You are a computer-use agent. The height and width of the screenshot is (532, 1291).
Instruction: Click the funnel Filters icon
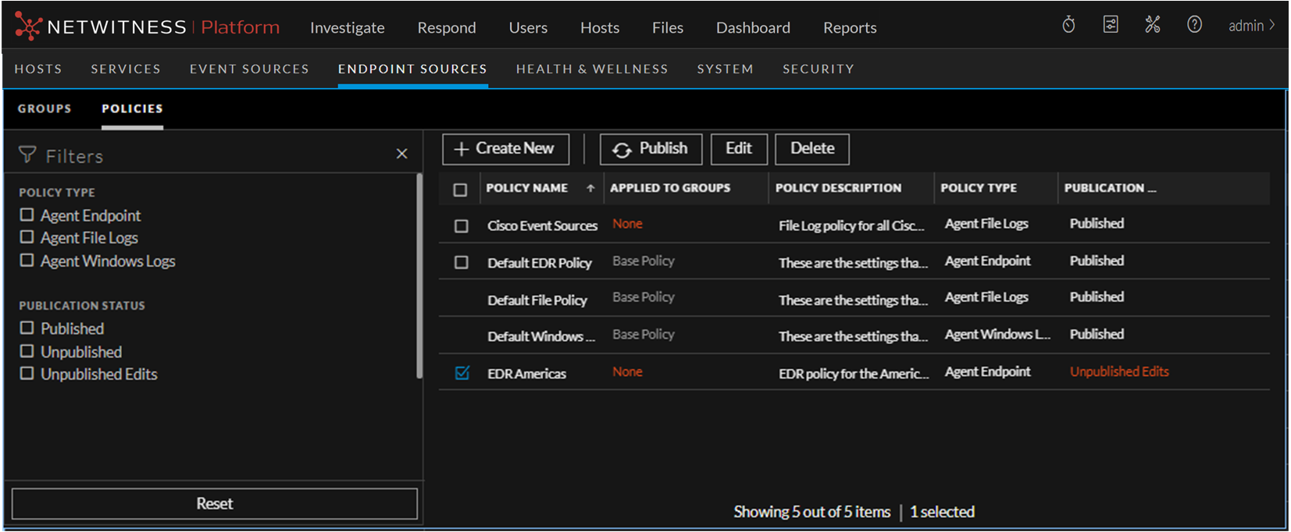click(x=27, y=155)
